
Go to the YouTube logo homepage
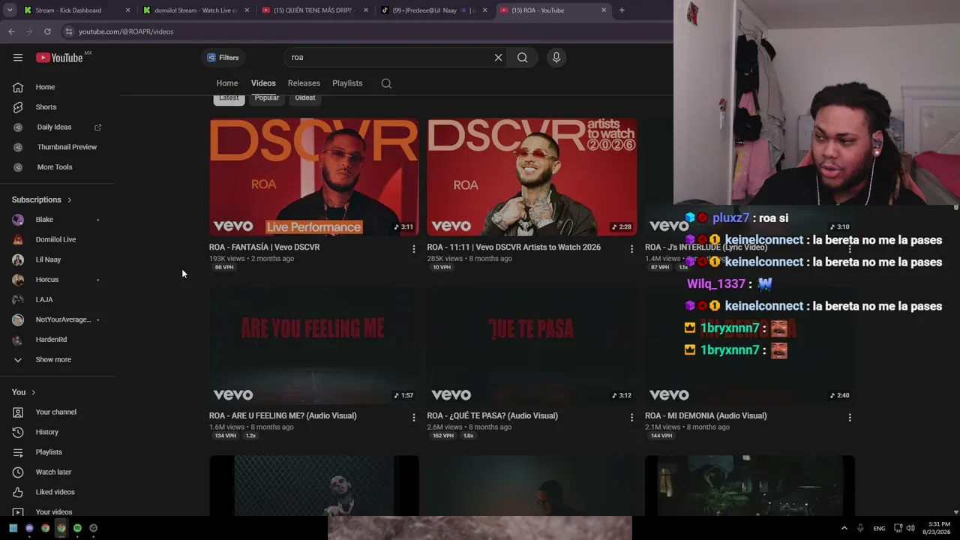point(59,58)
